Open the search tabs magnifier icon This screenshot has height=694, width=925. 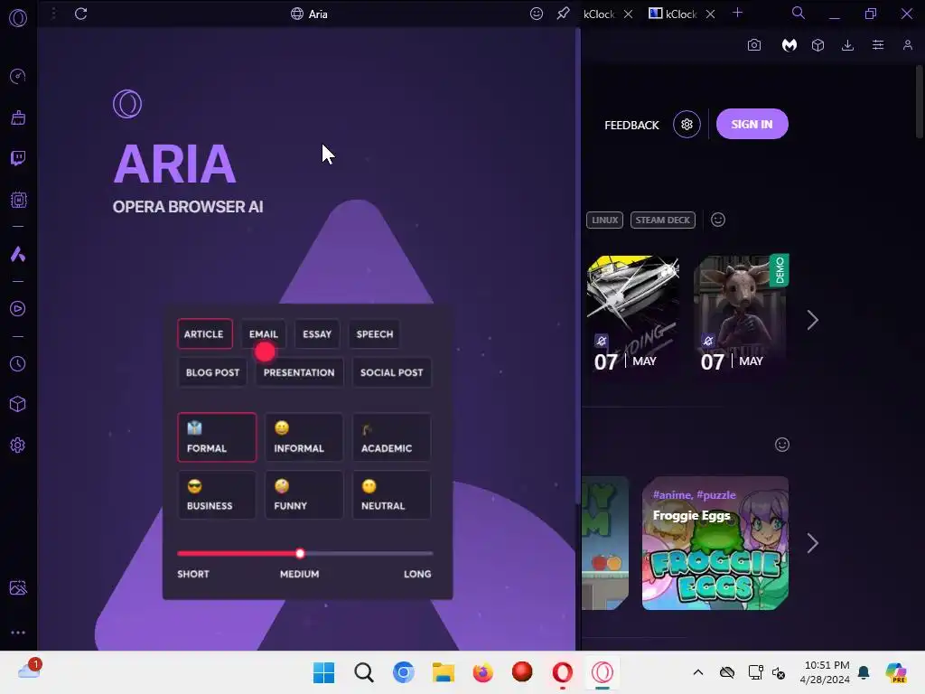tap(799, 13)
